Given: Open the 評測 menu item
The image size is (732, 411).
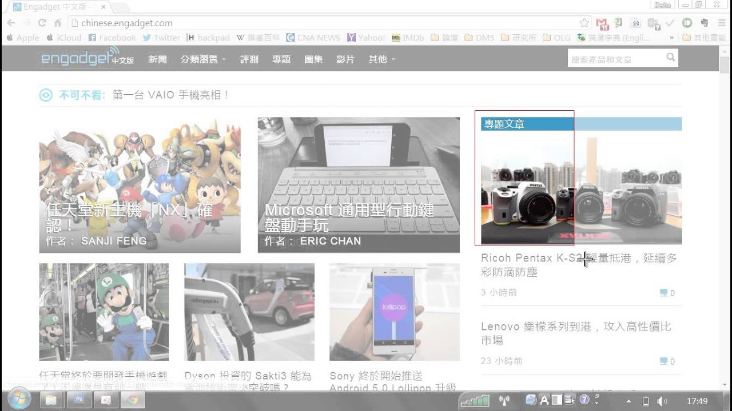Looking at the screenshot, I should [x=249, y=59].
